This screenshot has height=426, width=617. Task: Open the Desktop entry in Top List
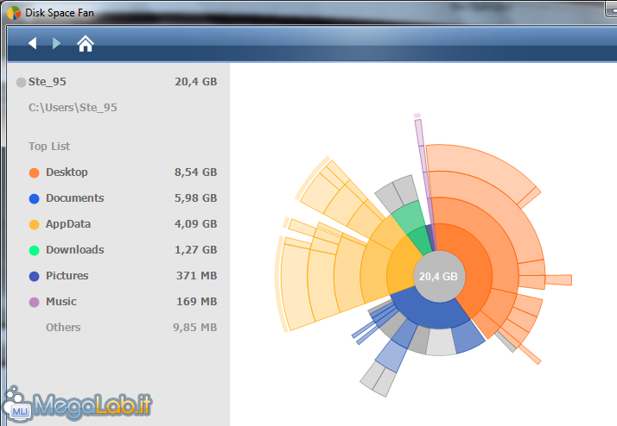[67, 172]
